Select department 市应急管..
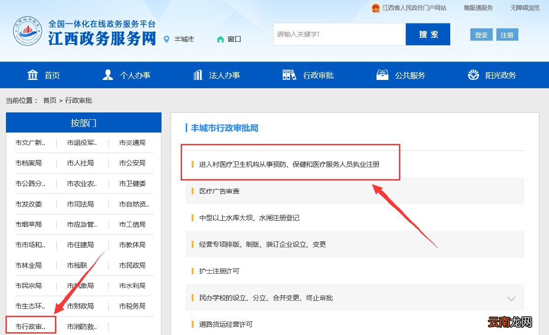549x335 pixels. [82, 224]
